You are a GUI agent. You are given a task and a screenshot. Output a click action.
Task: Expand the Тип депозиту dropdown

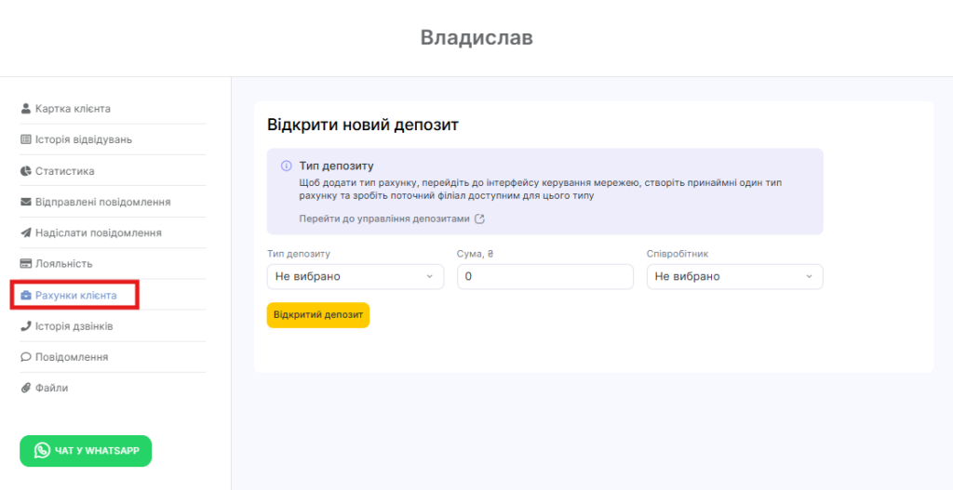[x=355, y=276]
